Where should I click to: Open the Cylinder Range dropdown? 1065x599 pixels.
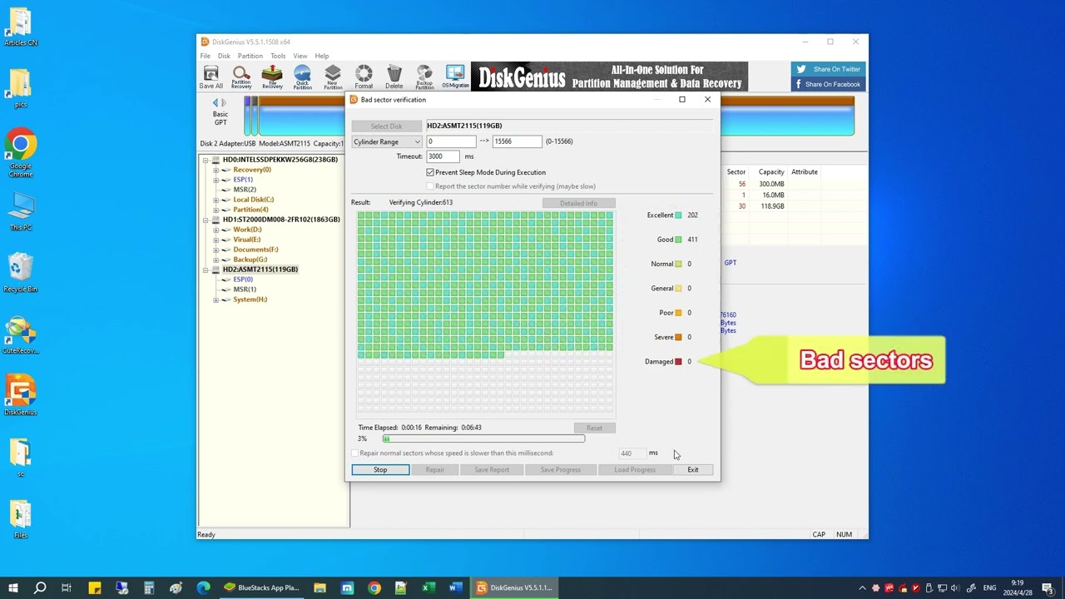pyautogui.click(x=387, y=141)
